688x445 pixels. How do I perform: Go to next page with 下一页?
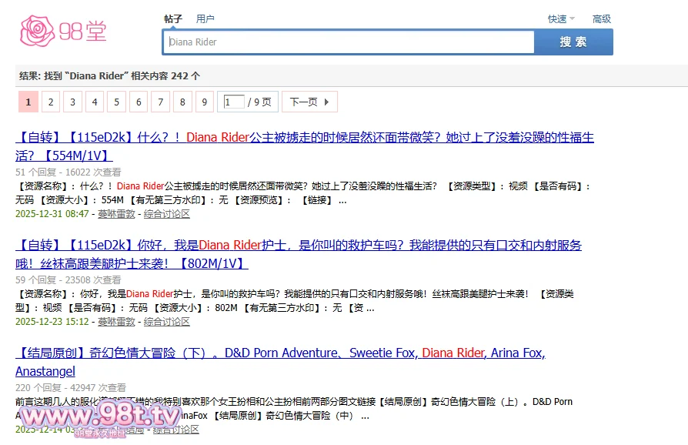coord(304,102)
